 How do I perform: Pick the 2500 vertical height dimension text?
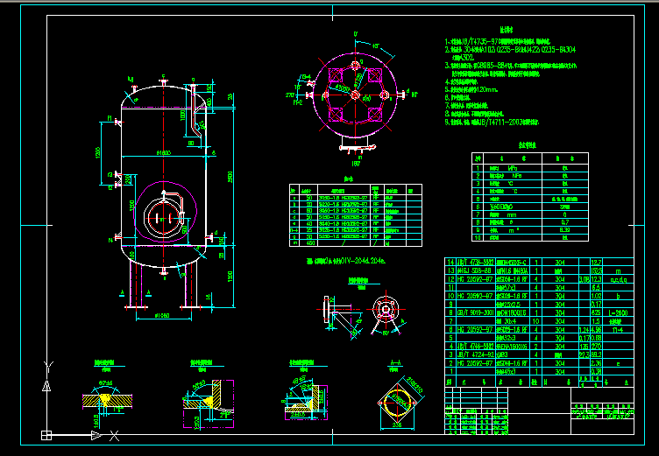[230, 177]
